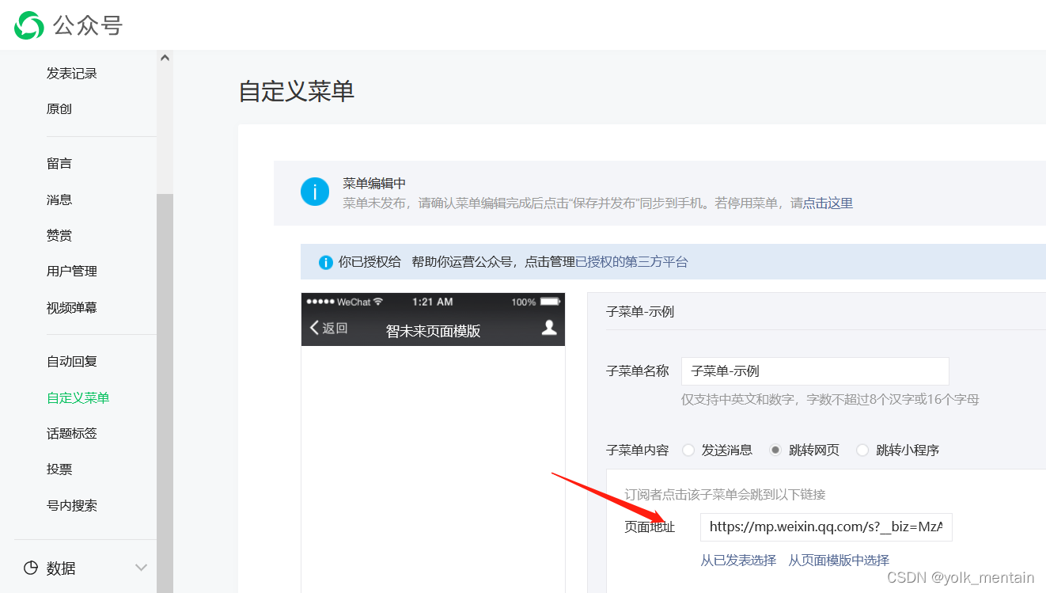Click the 页面地址 label
Viewport: 1046px width, 593px height.
tap(650, 526)
